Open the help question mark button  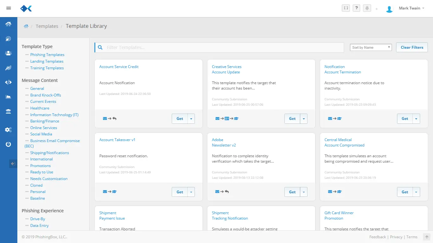click(x=356, y=8)
